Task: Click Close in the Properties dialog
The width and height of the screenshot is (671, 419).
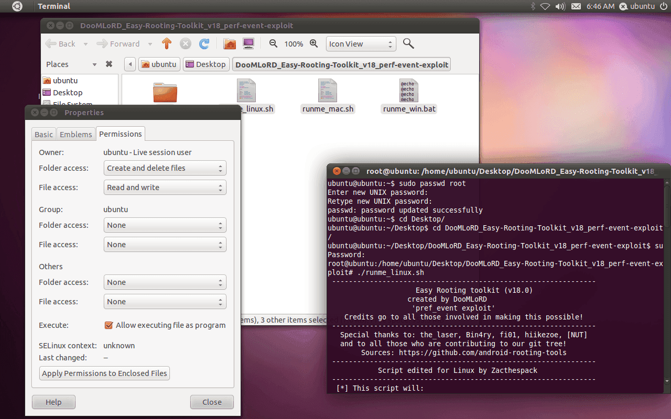Action: click(x=212, y=402)
